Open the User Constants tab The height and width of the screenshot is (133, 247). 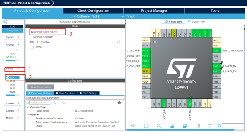click(x=66, y=93)
